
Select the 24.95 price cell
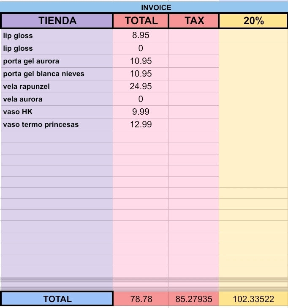point(141,86)
